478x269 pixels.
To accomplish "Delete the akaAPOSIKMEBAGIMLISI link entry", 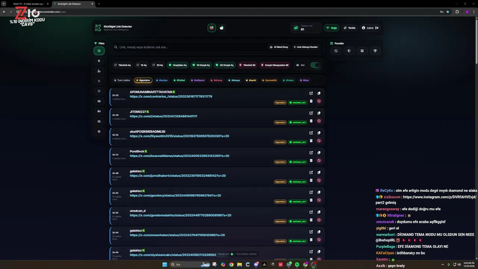I will pyautogui.click(x=311, y=141).
